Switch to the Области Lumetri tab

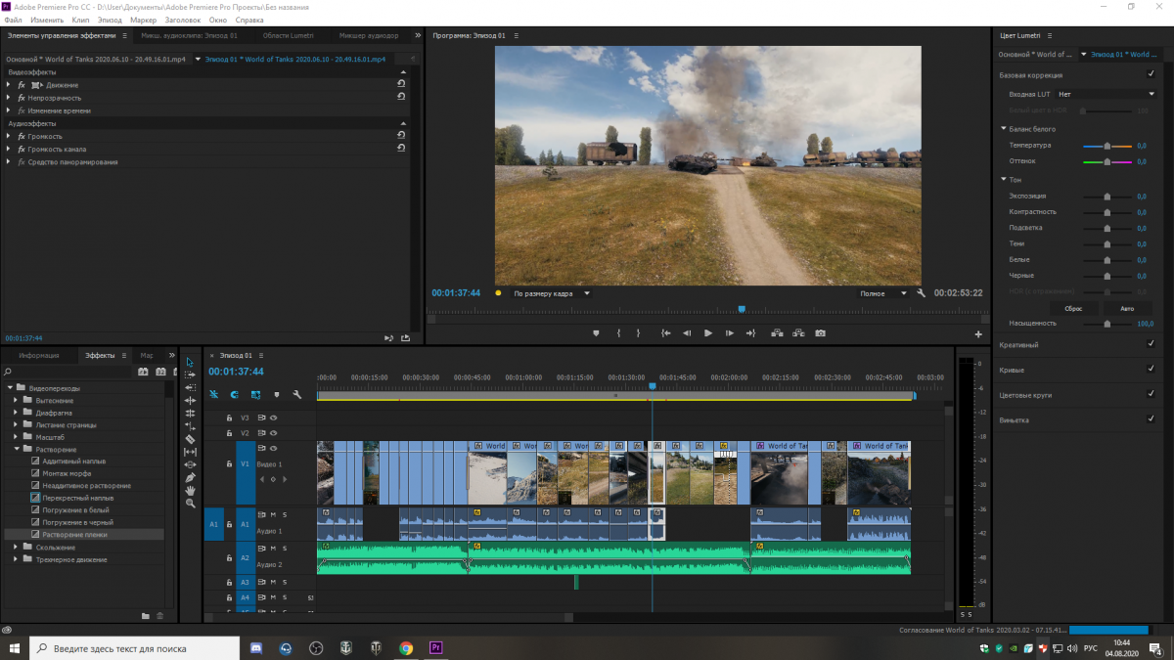tap(288, 35)
